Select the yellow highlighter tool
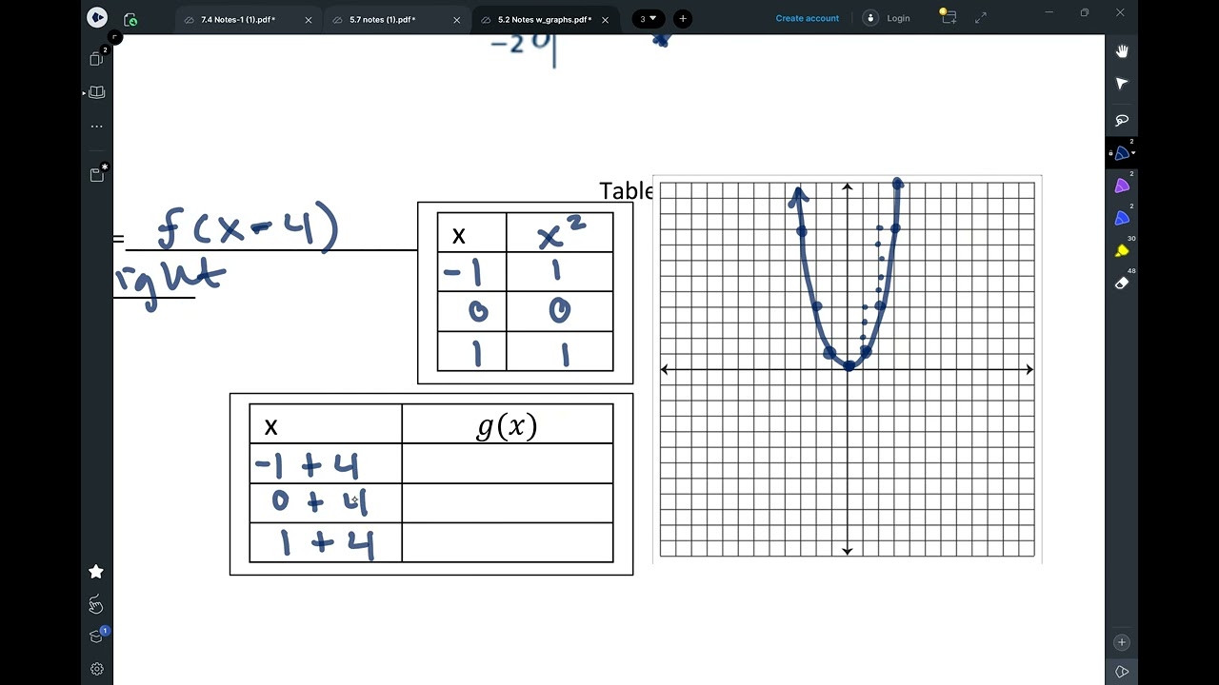The height and width of the screenshot is (685, 1219). coord(1122,251)
